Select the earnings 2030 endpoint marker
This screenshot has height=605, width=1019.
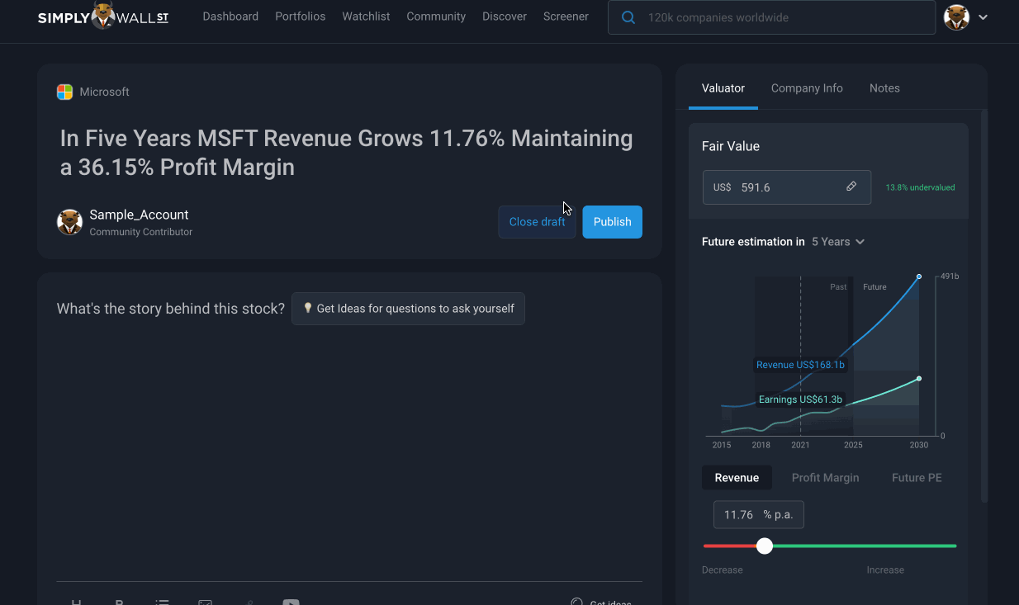pyautogui.click(x=919, y=379)
